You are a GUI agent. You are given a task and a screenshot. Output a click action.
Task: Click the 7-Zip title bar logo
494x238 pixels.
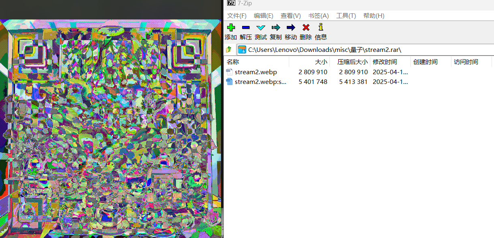(x=231, y=3)
